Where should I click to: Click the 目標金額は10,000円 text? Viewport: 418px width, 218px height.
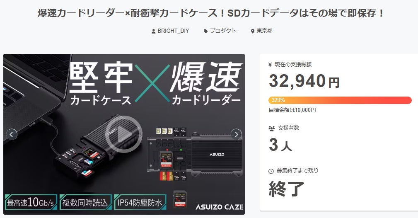pos(292,110)
